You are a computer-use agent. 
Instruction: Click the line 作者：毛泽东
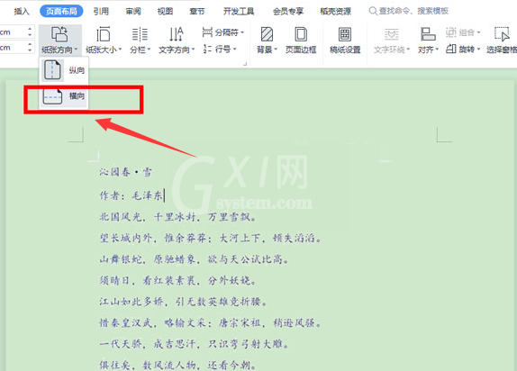coord(132,195)
